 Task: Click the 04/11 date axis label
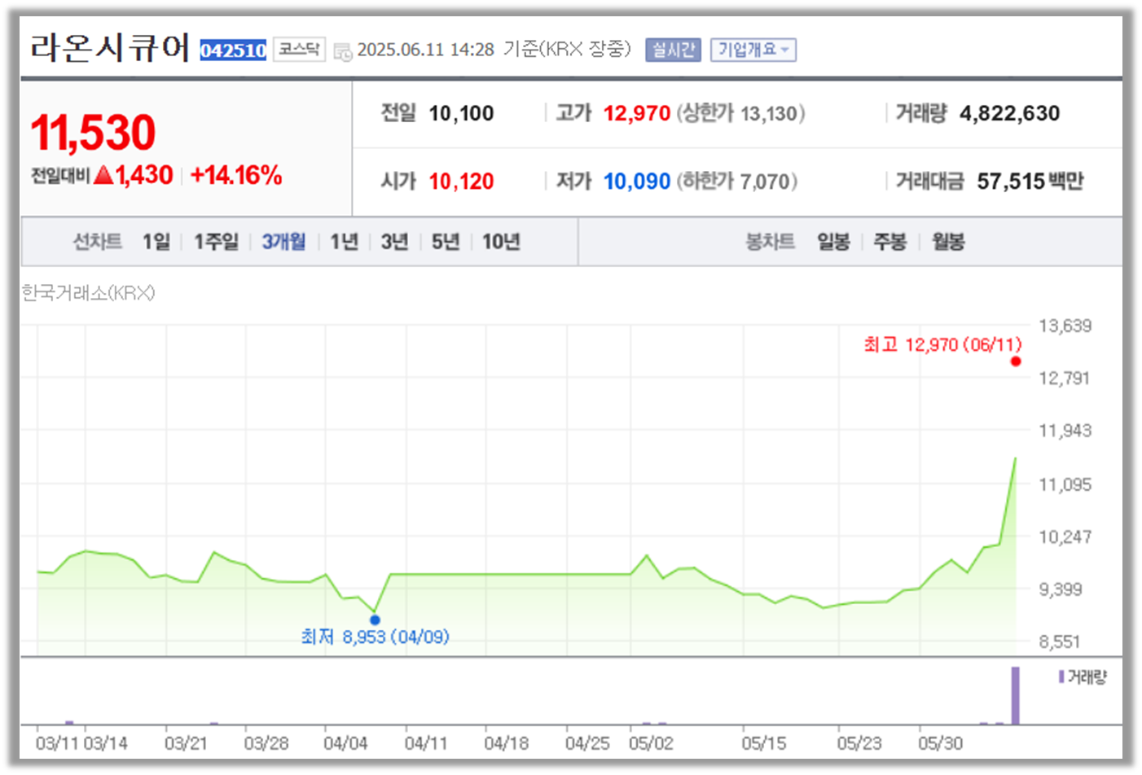click(426, 743)
